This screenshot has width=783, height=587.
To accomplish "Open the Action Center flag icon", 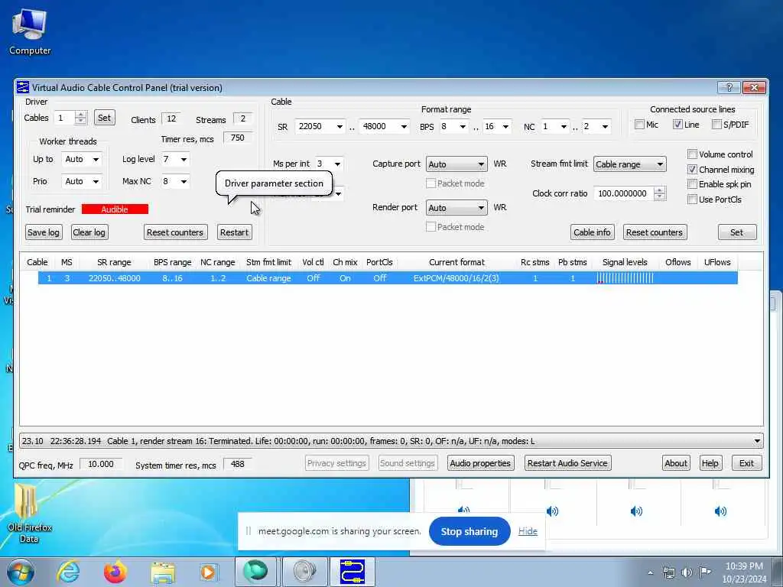I will point(704,572).
